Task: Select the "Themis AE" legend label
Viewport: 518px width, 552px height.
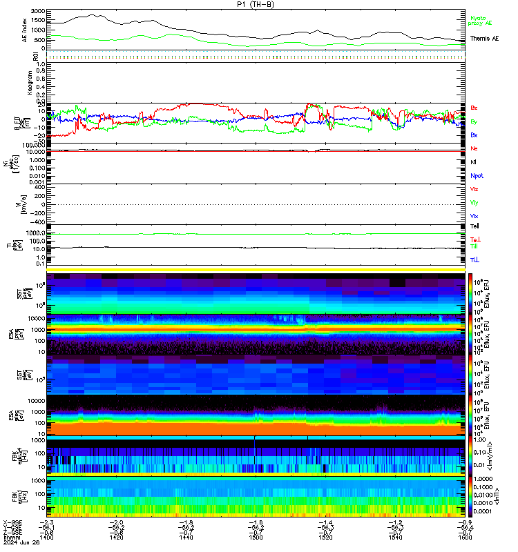Action: [x=485, y=39]
